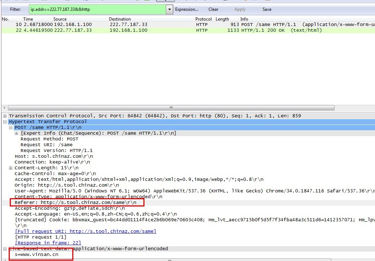Viewport: 375px width, 261px height.
Task: Collapse Hypertext Transfer Protocol section
Action: [5, 122]
